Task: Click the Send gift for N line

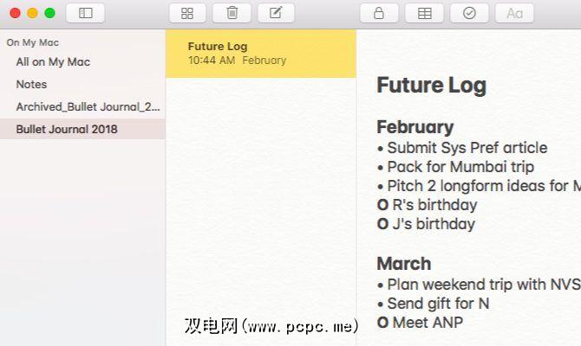Action: point(438,304)
